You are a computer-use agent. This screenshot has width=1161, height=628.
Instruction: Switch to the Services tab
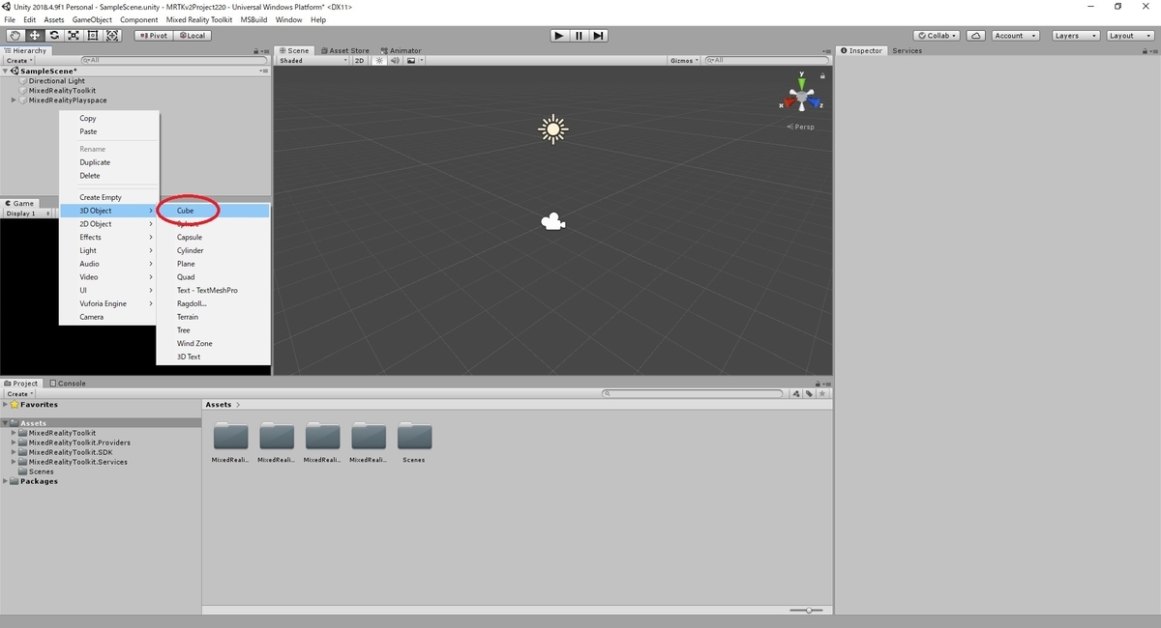click(x=907, y=51)
